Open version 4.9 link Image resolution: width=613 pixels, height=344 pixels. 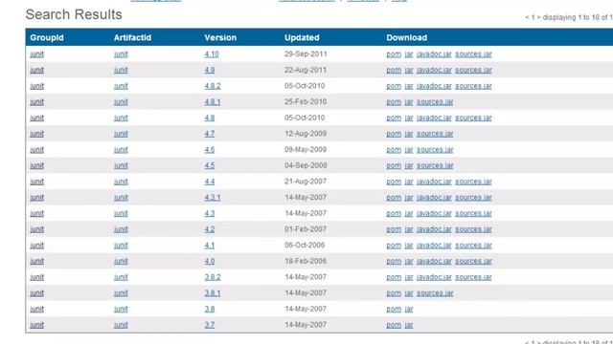(x=210, y=70)
